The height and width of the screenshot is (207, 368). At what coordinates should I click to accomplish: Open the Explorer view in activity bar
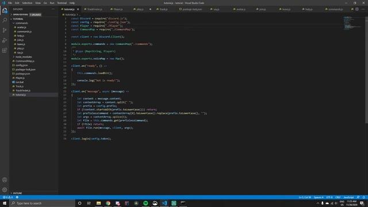tap(5, 10)
